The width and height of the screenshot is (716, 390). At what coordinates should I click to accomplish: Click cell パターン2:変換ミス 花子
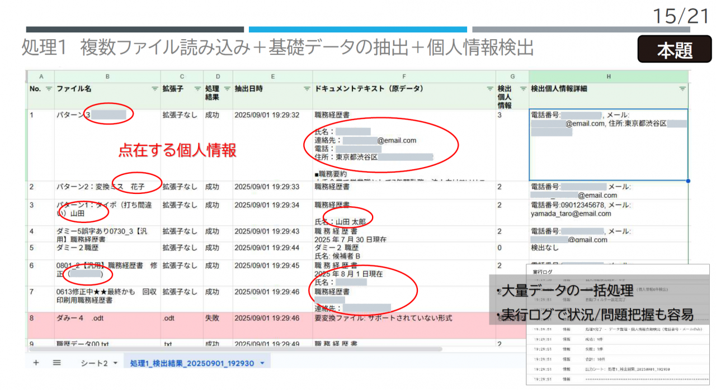click(107, 190)
